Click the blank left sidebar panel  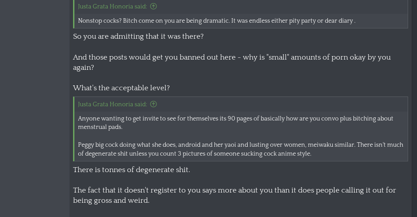34,111
